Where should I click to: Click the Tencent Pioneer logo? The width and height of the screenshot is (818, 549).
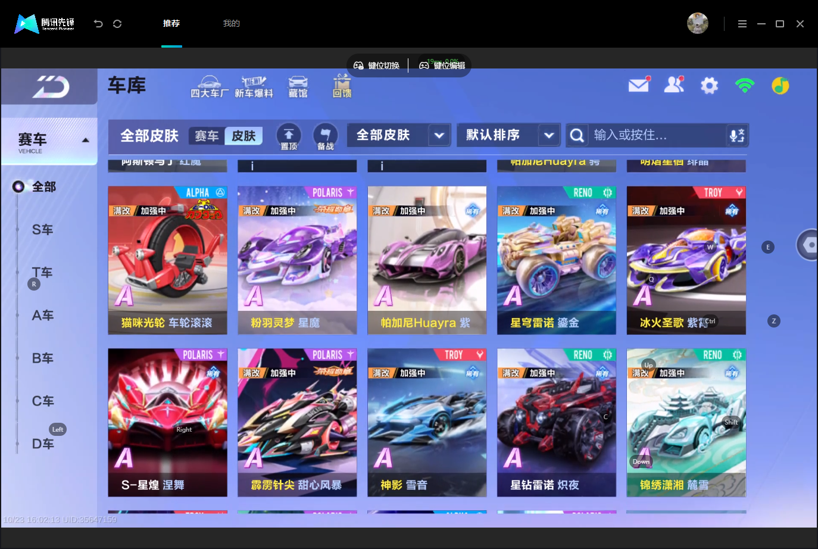click(x=45, y=24)
